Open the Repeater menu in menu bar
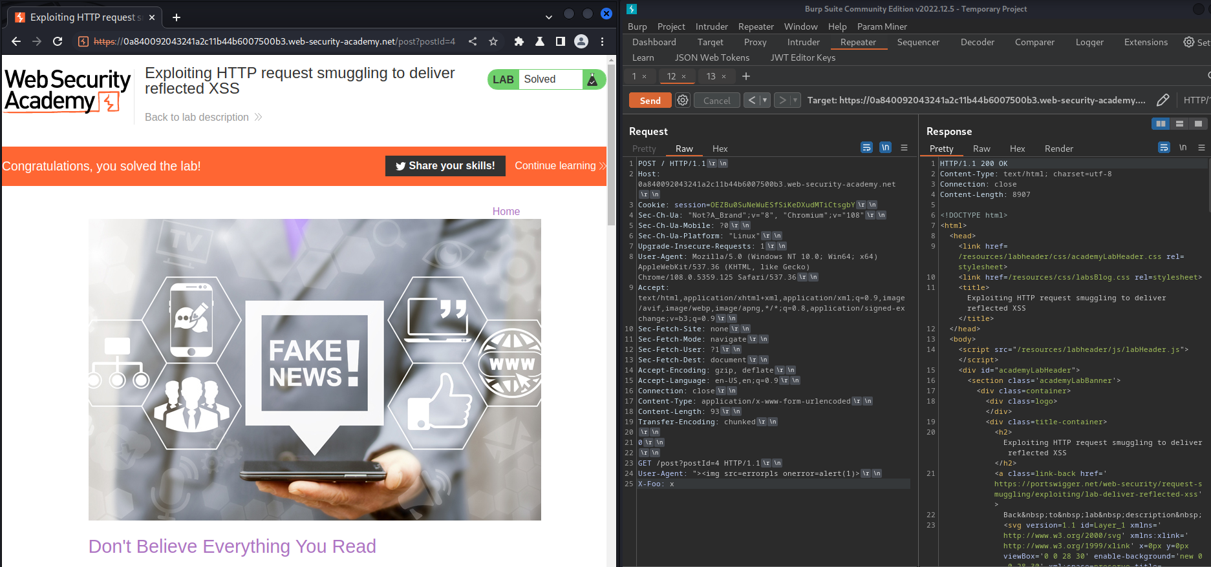1211x567 pixels. tap(756, 26)
